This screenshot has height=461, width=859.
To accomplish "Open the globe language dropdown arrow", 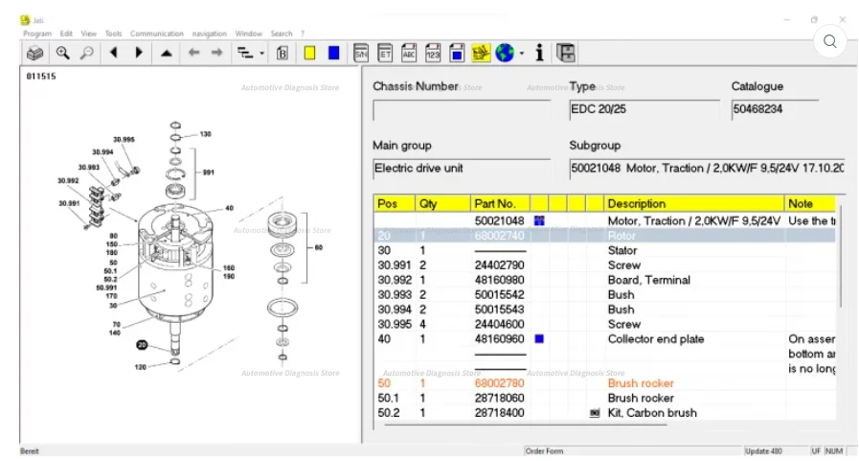I will (522, 55).
